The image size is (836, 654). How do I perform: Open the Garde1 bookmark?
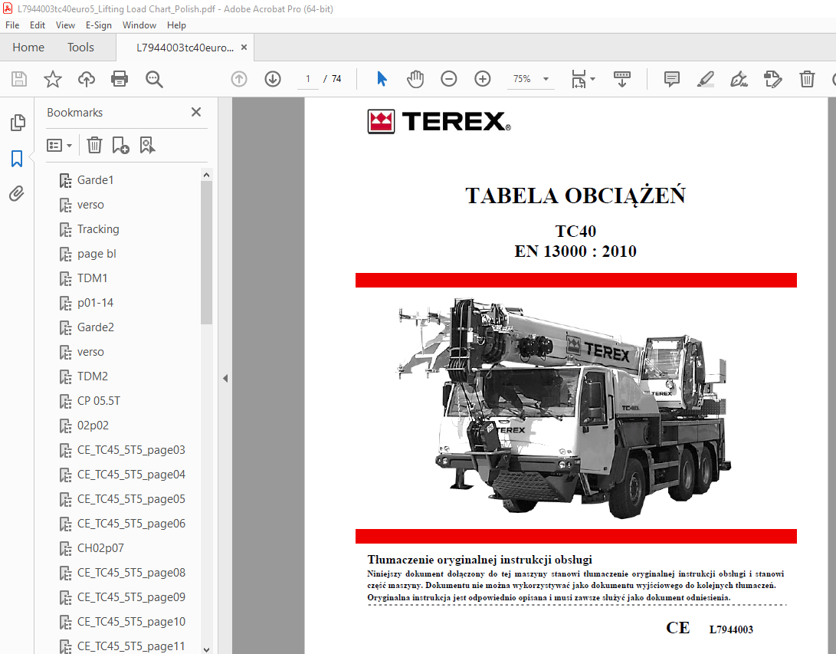point(96,179)
